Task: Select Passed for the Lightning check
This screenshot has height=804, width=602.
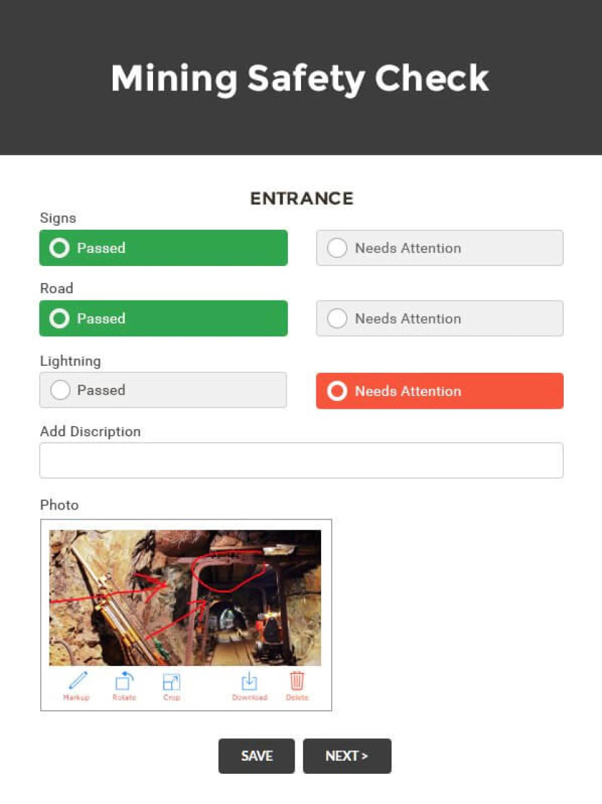Action: pyautogui.click(x=162, y=390)
